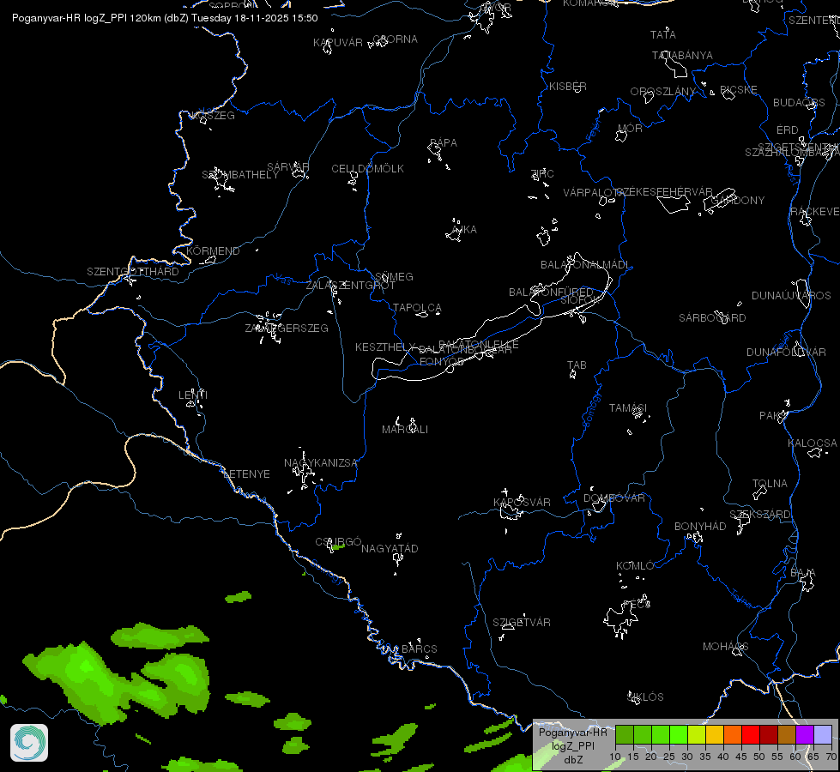The width and height of the screenshot is (840, 772).
Task: Click the SÁRBOGÁRD label
Action: (712, 318)
